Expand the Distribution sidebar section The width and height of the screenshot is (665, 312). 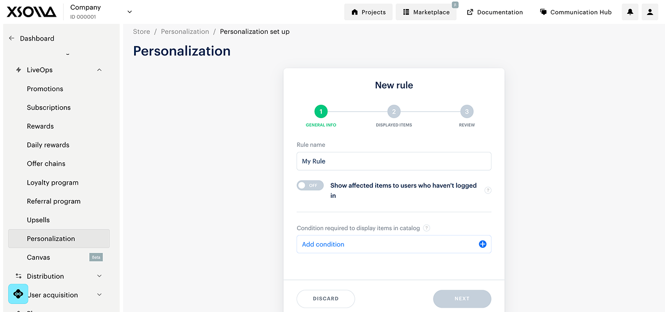click(99, 276)
